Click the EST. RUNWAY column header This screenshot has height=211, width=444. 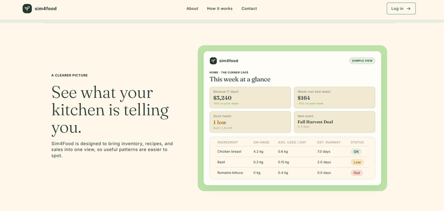[x=329, y=142]
